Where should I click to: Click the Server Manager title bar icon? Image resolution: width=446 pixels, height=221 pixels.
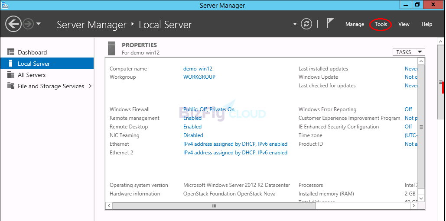(4, 5)
